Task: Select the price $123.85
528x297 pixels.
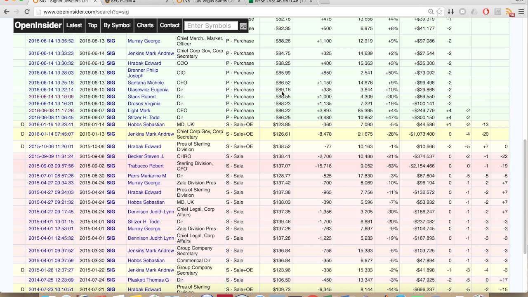Action: coord(282,125)
